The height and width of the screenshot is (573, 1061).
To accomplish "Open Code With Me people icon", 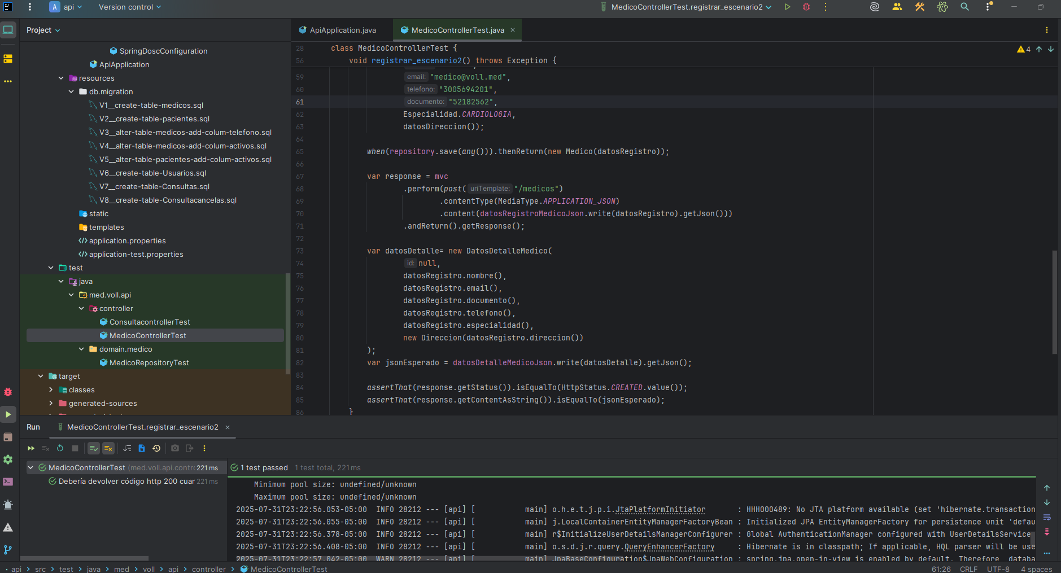I will tap(897, 7).
